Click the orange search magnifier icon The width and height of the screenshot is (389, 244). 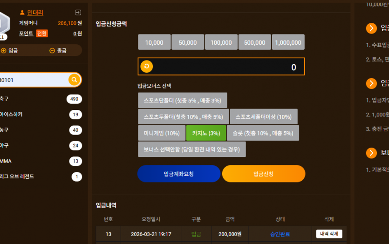74,80
